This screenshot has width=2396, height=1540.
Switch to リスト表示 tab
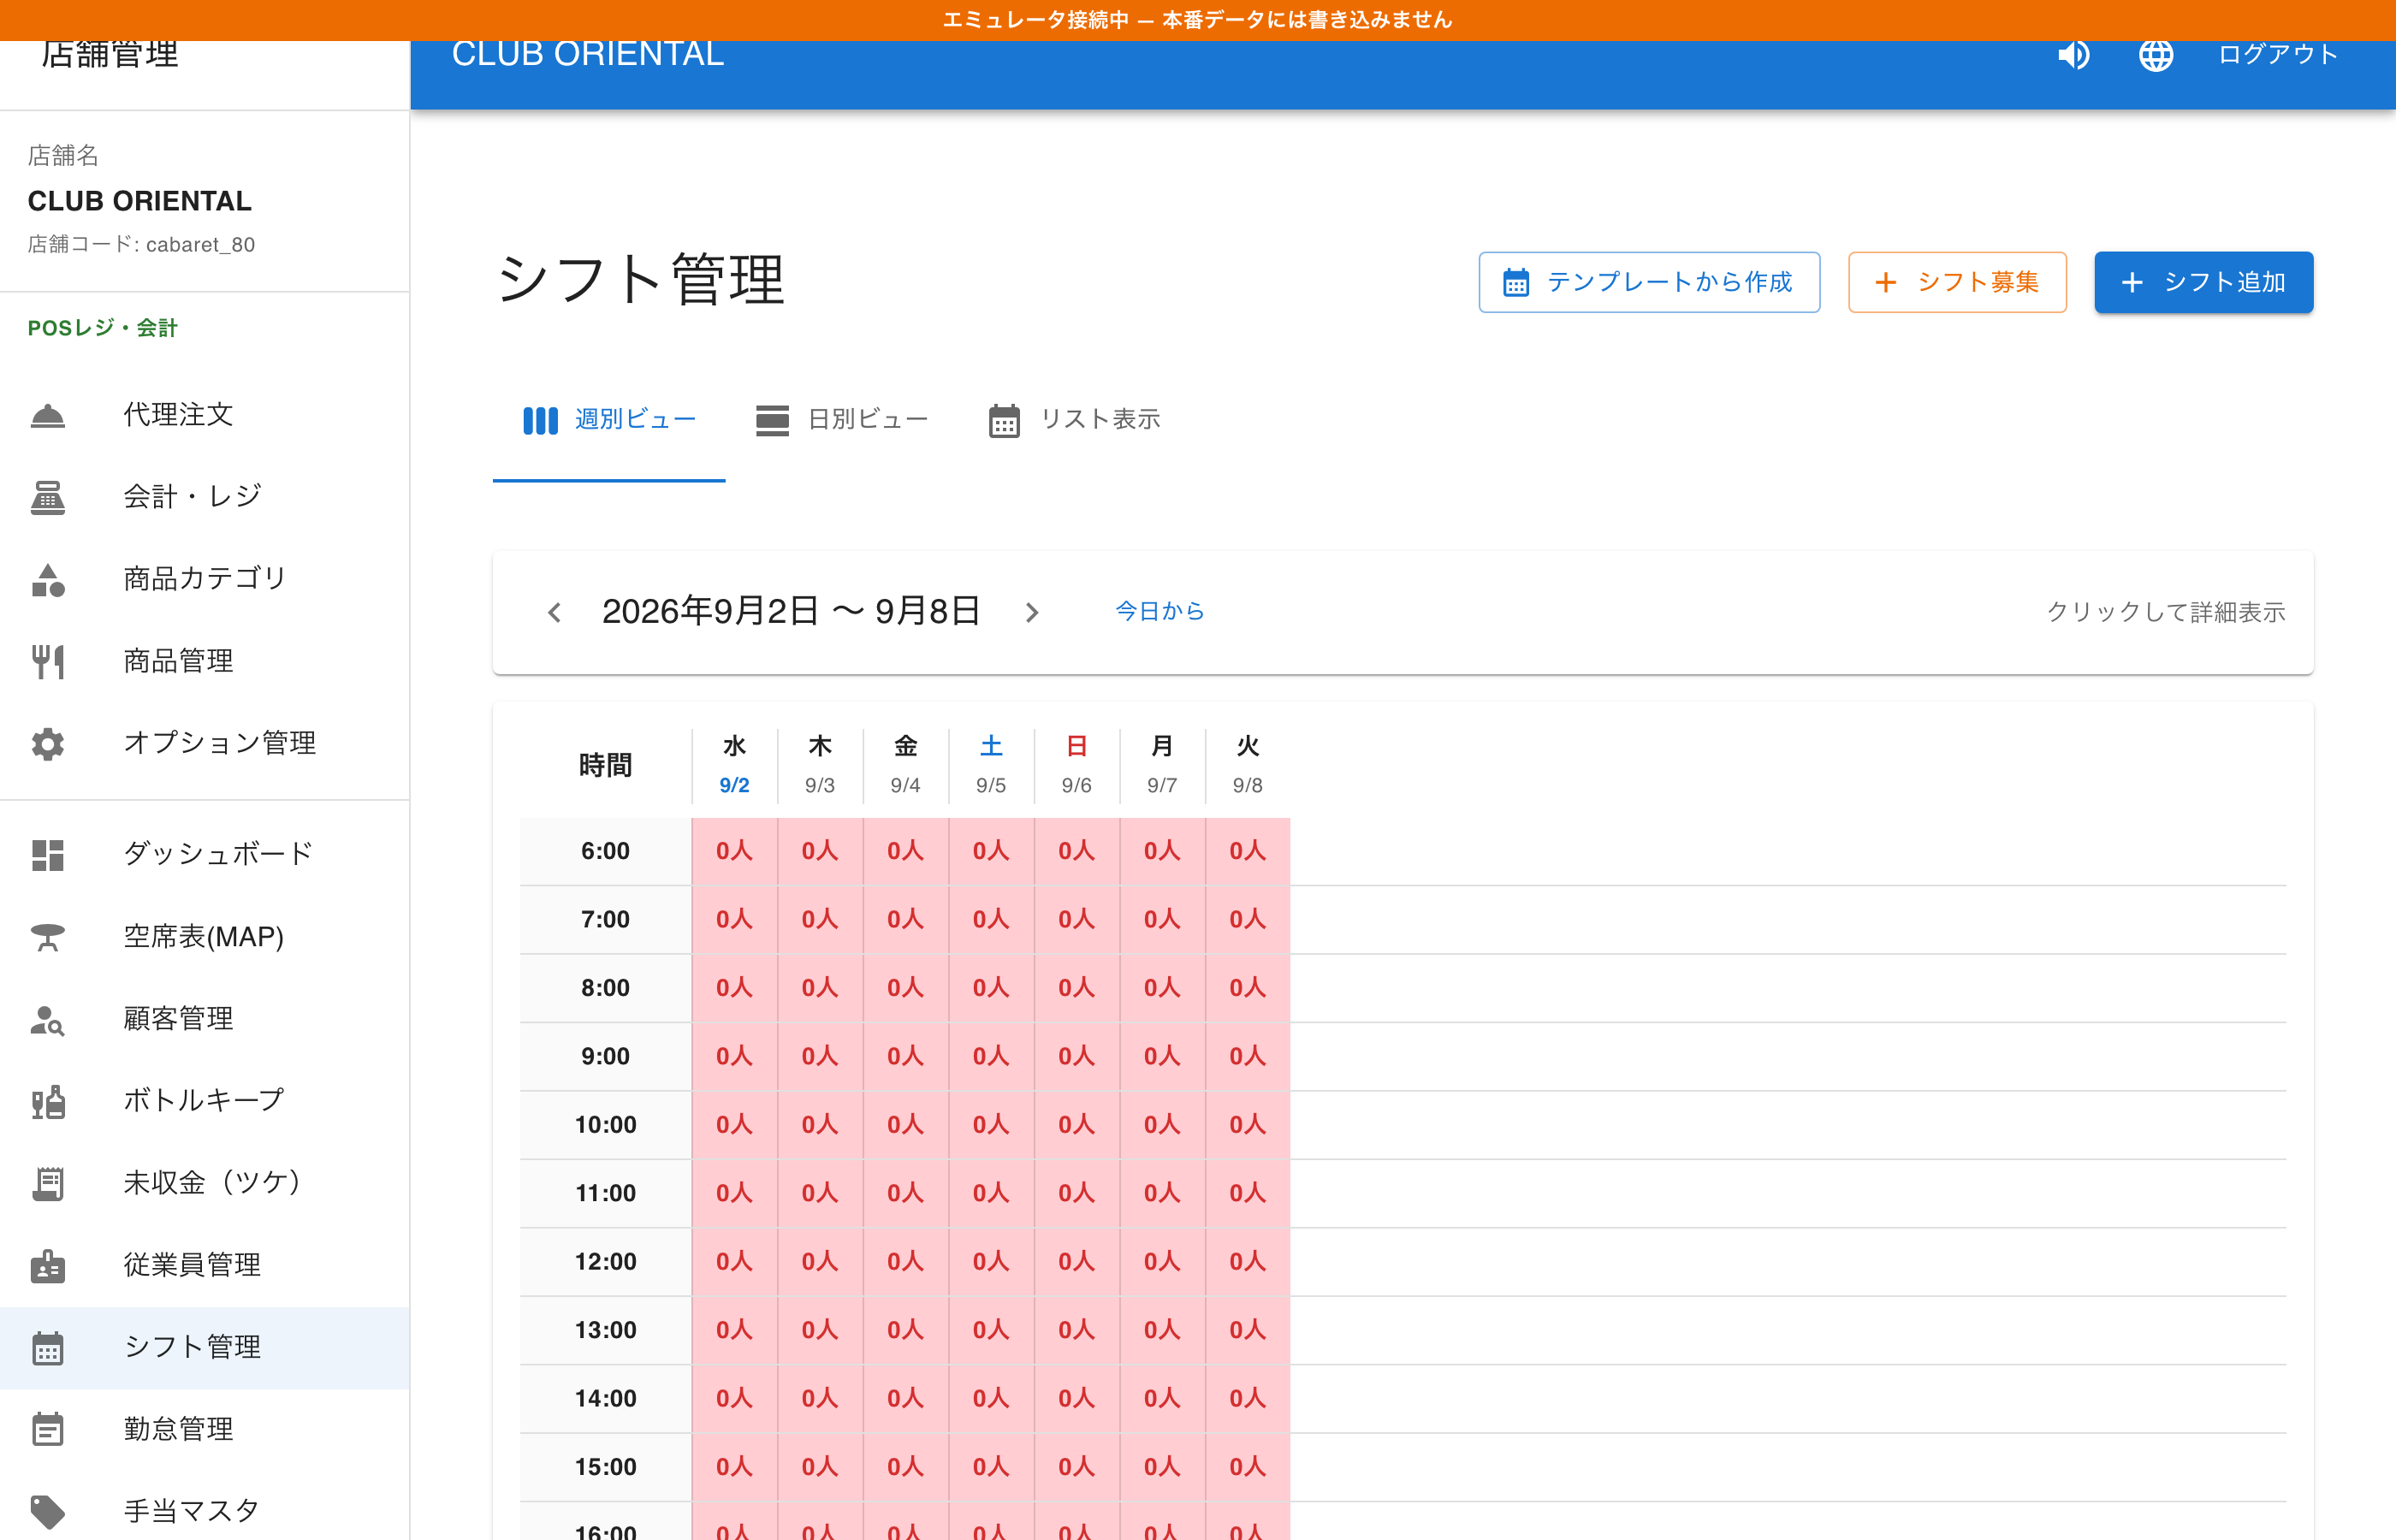tap(1074, 420)
